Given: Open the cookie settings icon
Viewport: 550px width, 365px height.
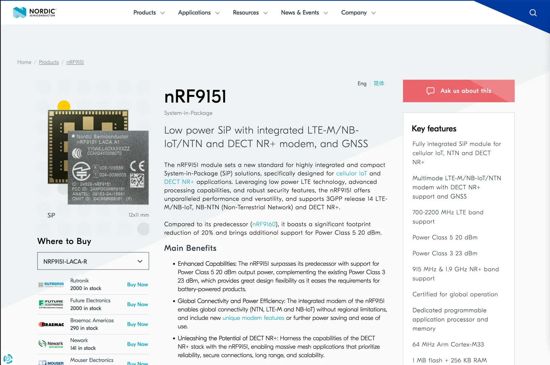Looking at the screenshot, I should [x=8, y=358].
